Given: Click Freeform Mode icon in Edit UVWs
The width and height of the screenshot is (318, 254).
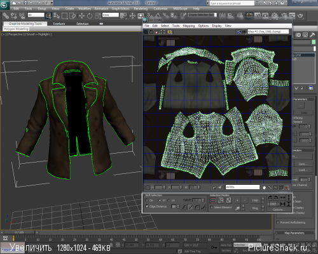Looking at the screenshot, I should (163, 32).
